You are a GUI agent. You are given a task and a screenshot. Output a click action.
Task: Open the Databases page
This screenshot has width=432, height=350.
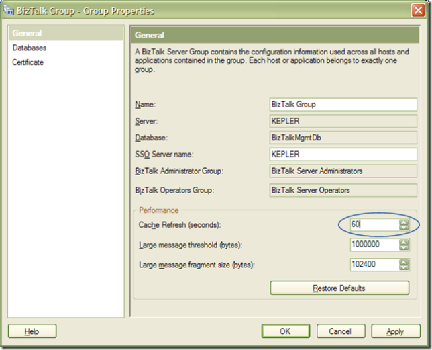point(30,48)
